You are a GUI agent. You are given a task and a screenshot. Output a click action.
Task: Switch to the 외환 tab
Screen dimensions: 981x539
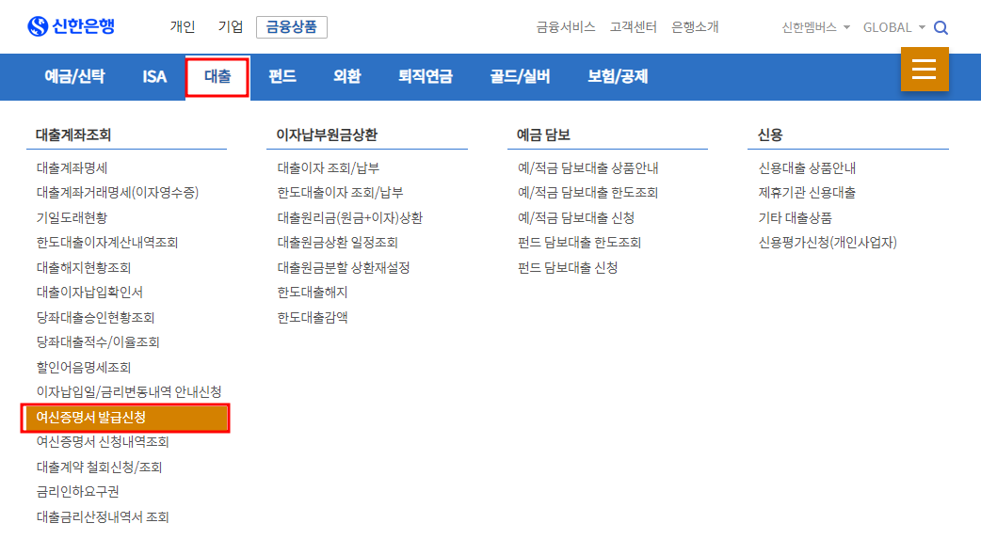pyautogui.click(x=346, y=76)
